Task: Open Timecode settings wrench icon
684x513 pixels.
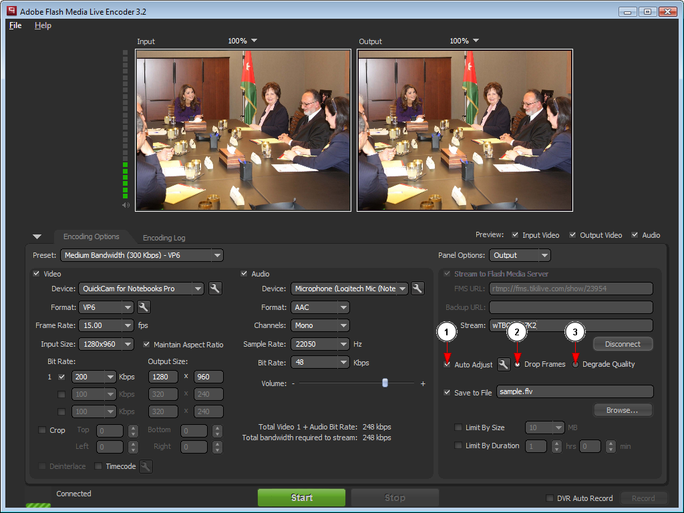Action: click(146, 466)
